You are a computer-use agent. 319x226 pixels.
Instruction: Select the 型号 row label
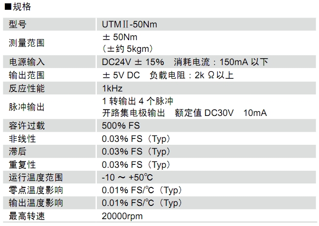[x=18, y=24]
